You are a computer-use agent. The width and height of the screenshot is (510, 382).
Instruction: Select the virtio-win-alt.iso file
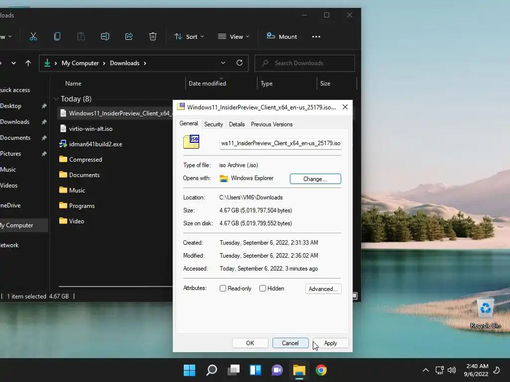tap(91, 129)
